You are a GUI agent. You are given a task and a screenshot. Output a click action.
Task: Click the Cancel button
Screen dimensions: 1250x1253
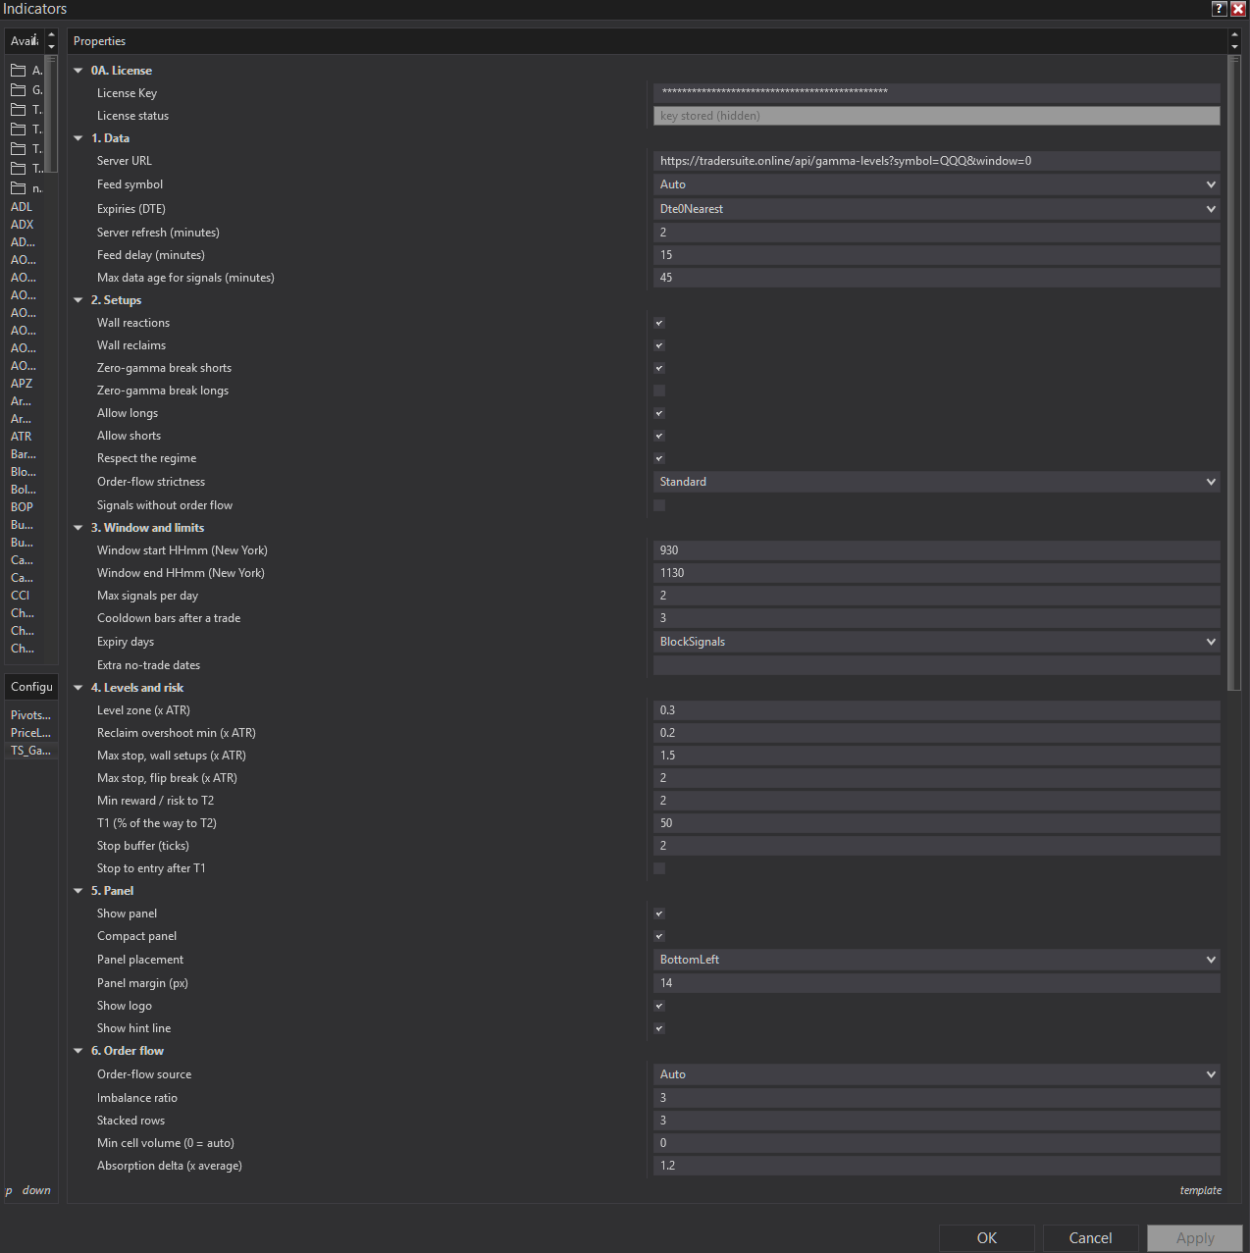click(x=1090, y=1238)
